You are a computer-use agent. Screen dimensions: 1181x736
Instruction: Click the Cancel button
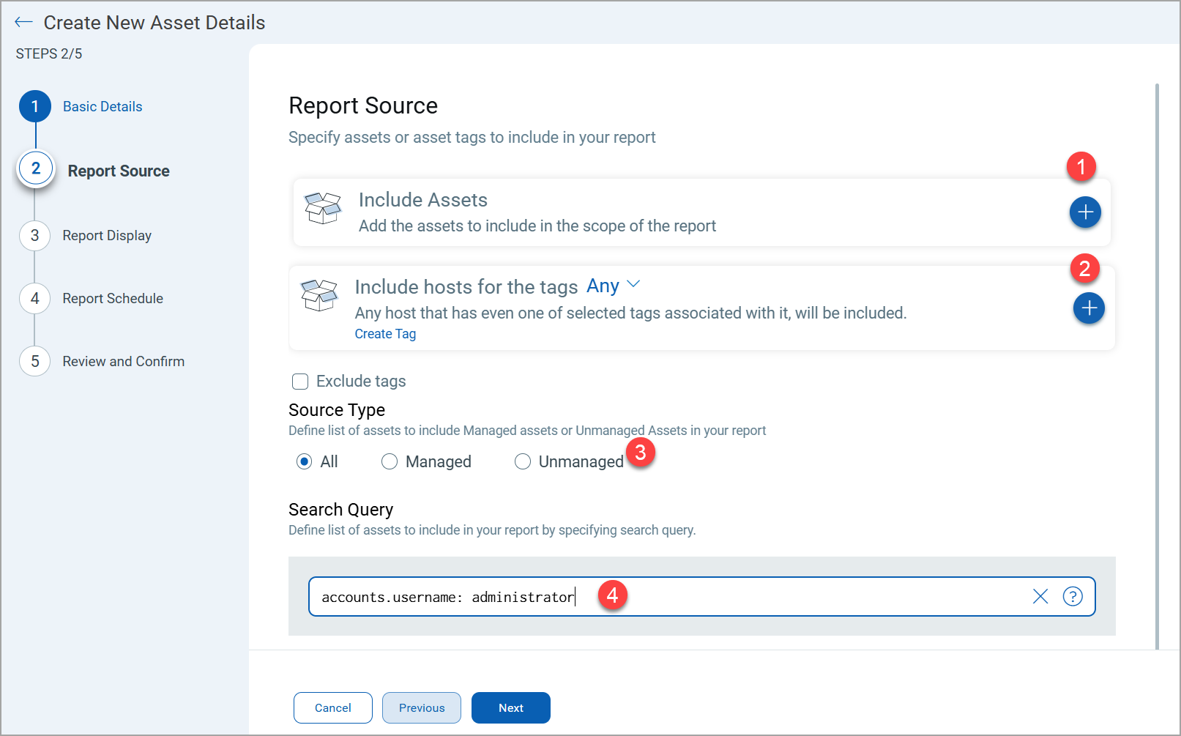(x=333, y=708)
